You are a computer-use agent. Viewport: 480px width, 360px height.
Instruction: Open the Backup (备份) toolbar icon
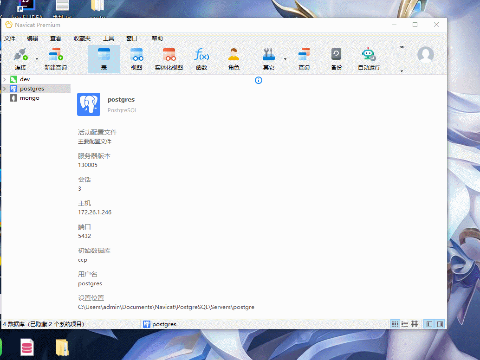pyautogui.click(x=336, y=59)
